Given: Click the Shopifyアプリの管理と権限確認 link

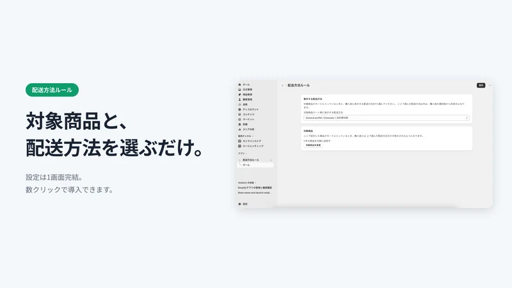Looking at the screenshot, I should pos(255,188).
